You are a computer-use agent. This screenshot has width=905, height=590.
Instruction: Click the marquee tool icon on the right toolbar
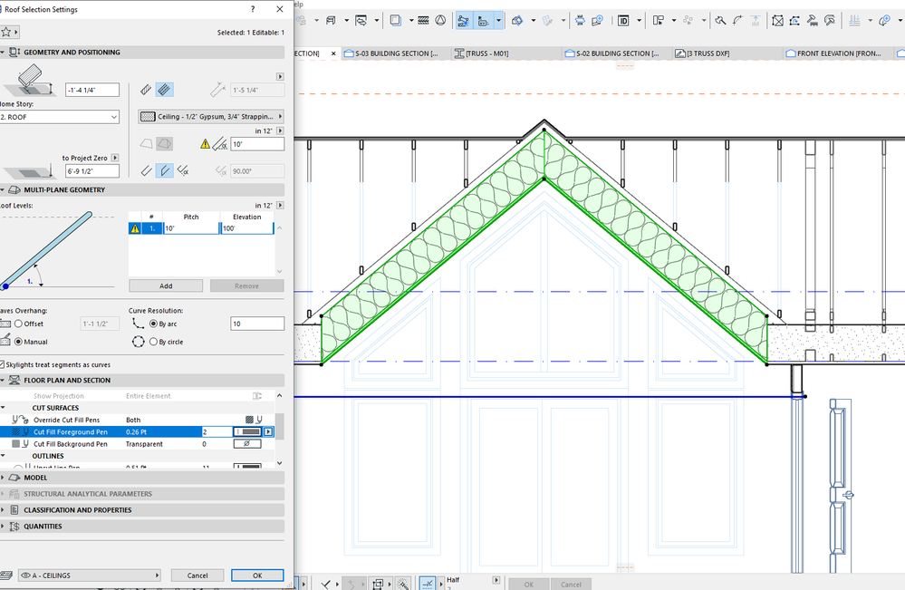click(778, 20)
